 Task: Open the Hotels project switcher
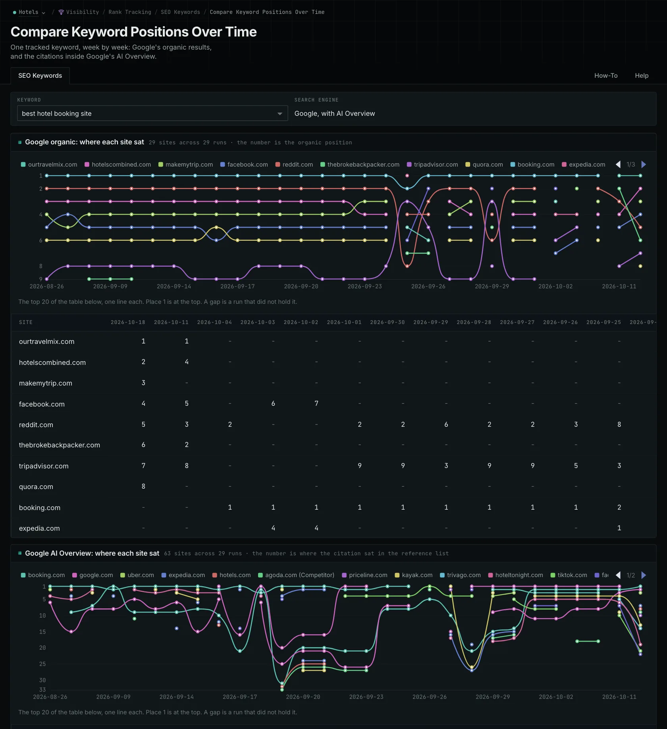(29, 12)
